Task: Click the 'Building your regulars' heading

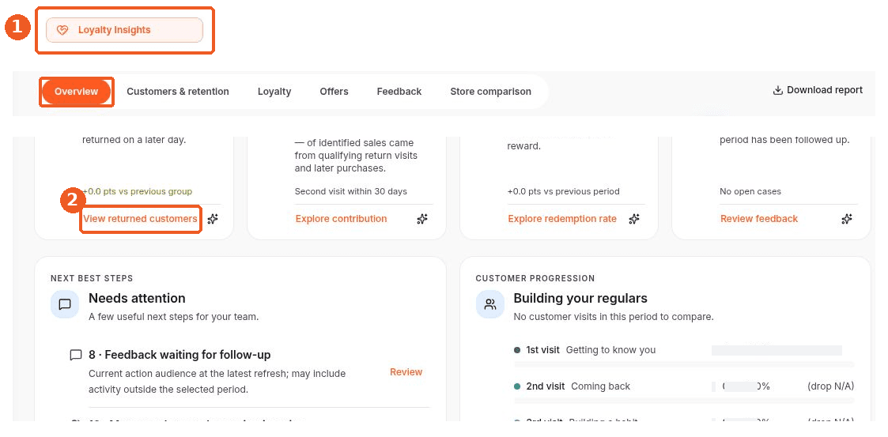Action: click(x=580, y=299)
